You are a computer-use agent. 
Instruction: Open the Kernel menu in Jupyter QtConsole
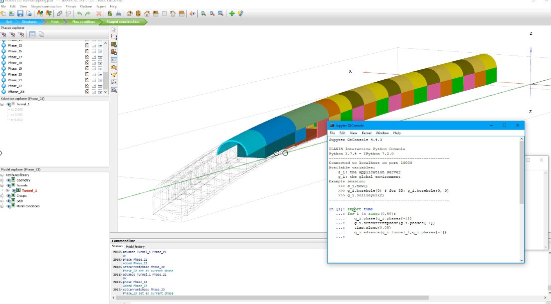(x=367, y=133)
